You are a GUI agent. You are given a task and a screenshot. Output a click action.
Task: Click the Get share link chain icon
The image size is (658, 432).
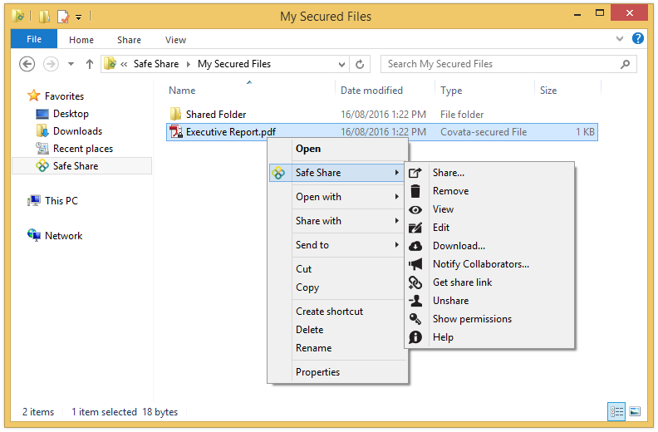416,282
